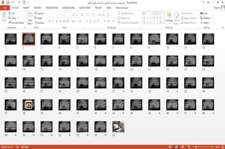Click the Paste clipboard icon
Screen dimensions: 225x149
(4, 15)
